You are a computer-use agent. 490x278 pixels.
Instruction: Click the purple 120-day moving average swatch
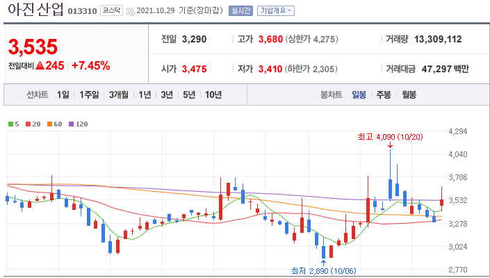[x=71, y=124]
